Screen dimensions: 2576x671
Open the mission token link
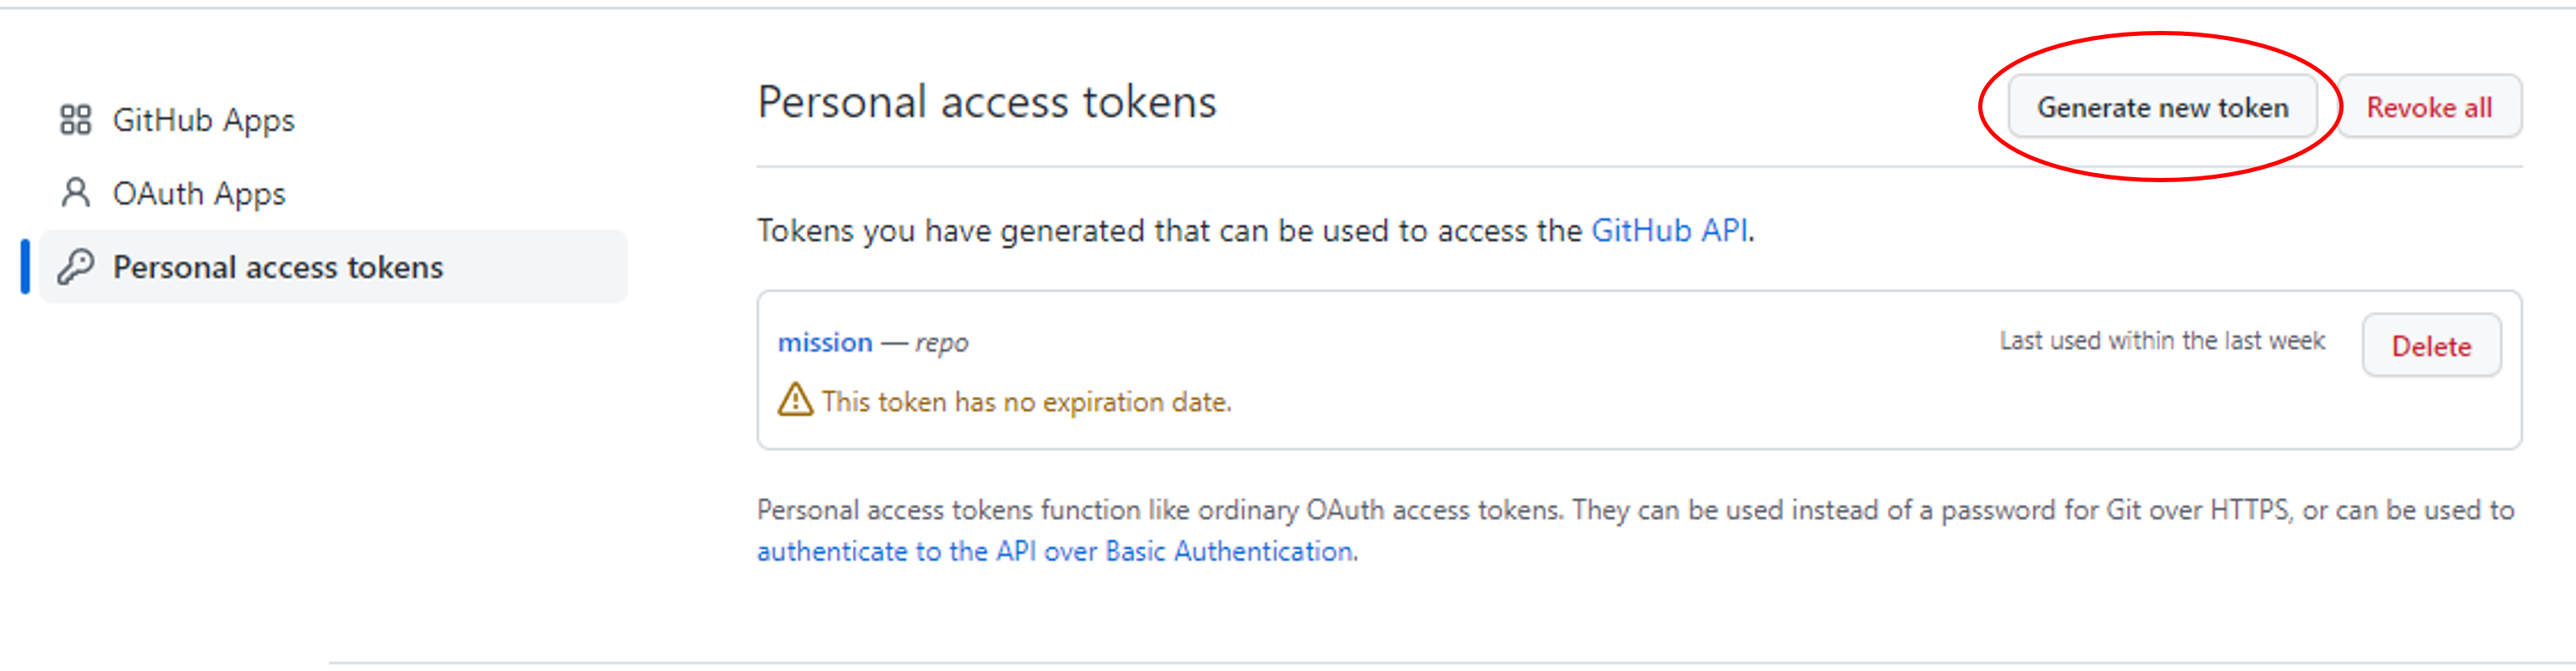825,343
